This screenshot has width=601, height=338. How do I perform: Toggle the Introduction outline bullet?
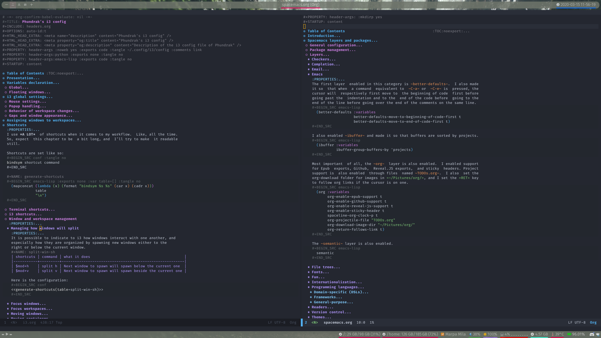tap(306, 36)
